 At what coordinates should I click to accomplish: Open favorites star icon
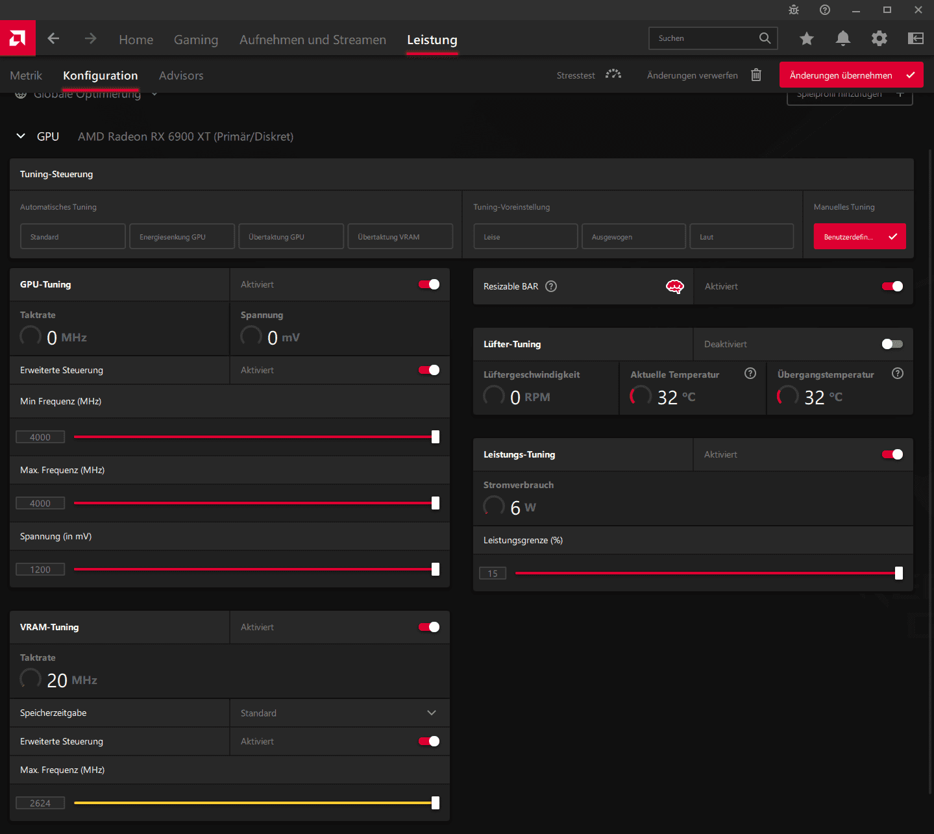807,39
